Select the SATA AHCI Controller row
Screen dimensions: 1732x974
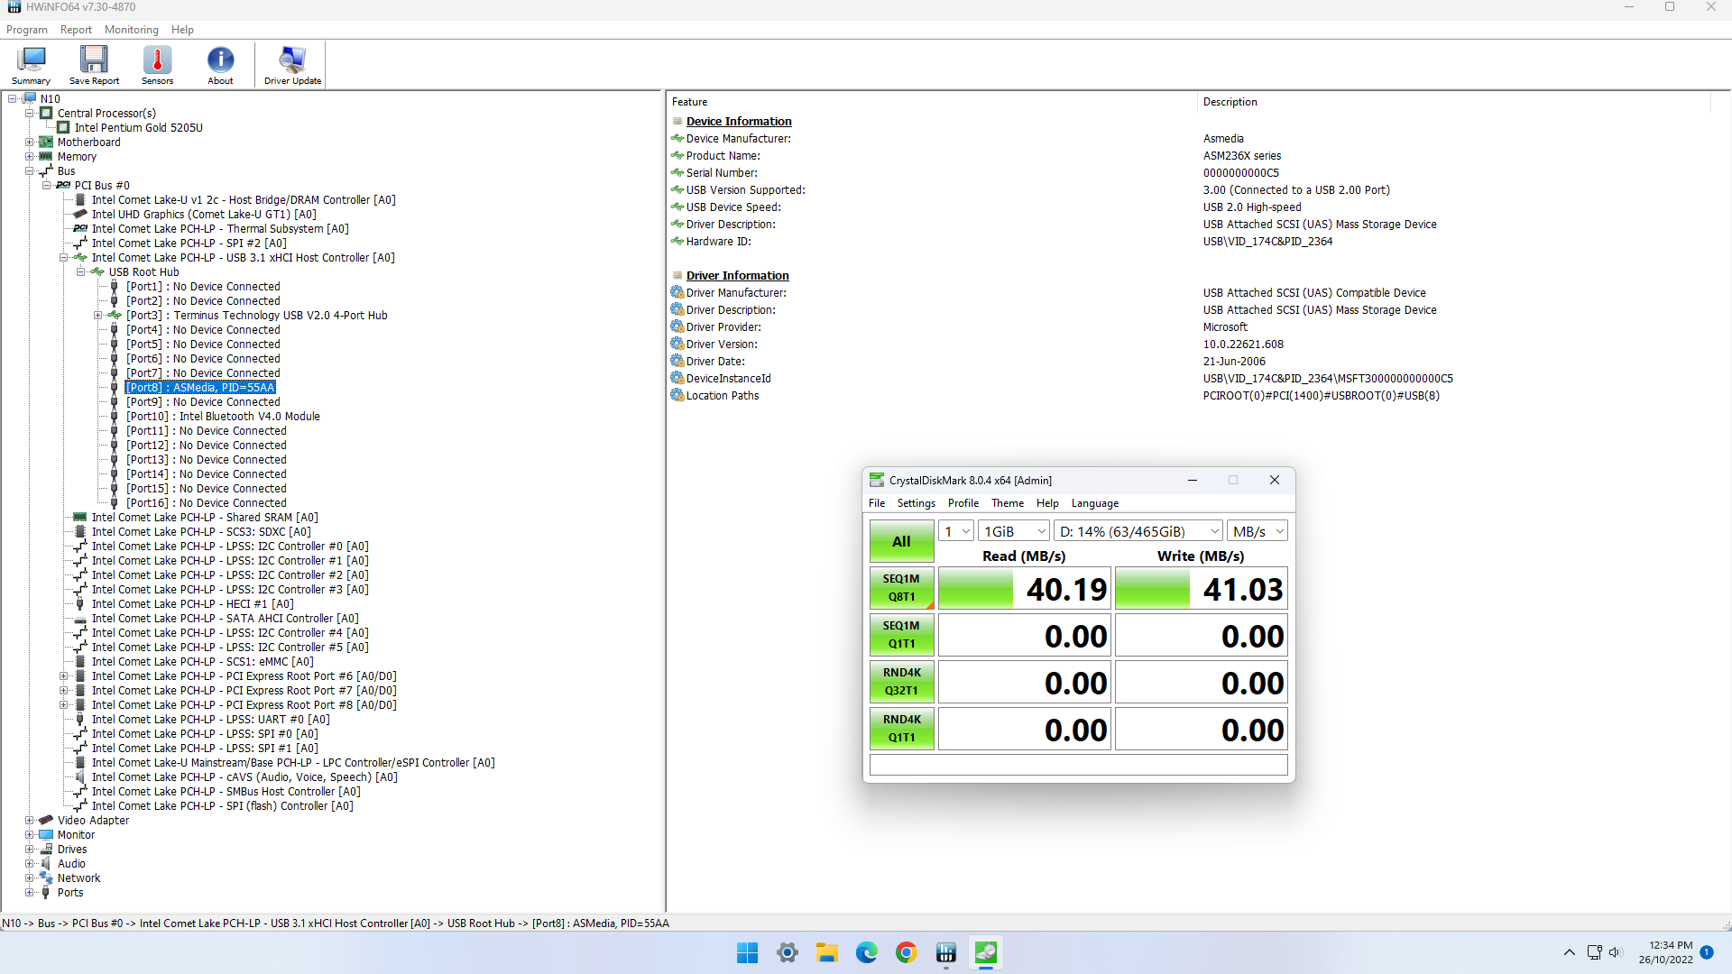(225, 618)
